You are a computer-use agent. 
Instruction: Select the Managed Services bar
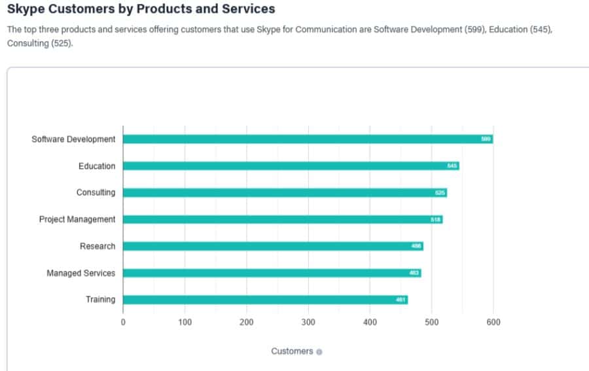click(x=272, y=273)
